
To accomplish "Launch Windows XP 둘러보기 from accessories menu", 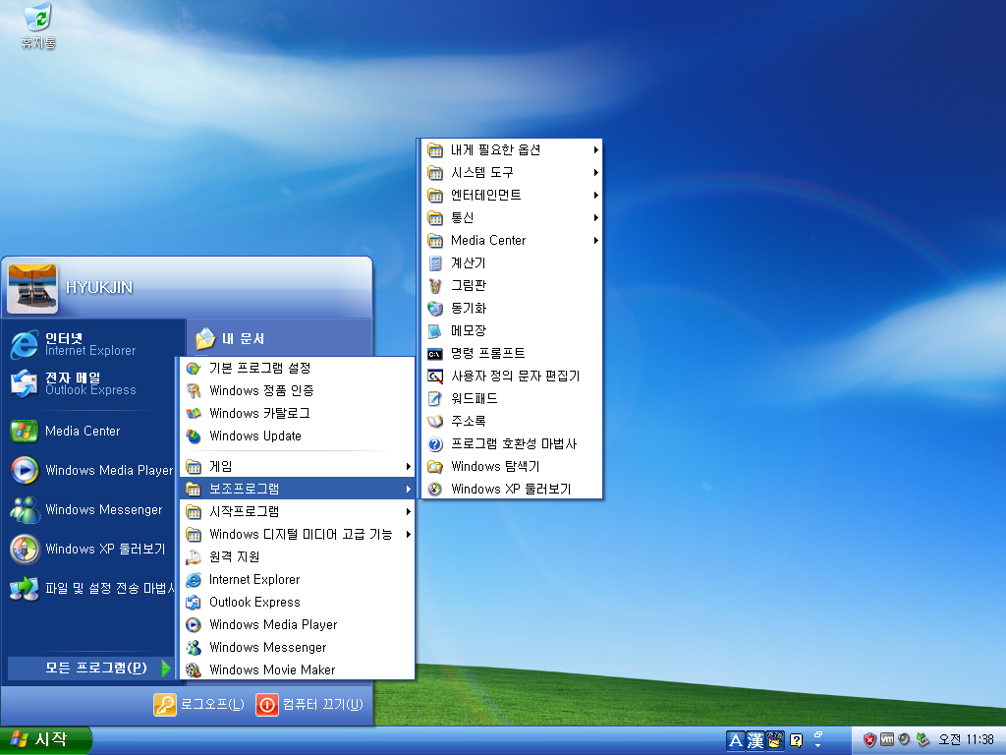I will pyautogui.click(x=512, y=489).
